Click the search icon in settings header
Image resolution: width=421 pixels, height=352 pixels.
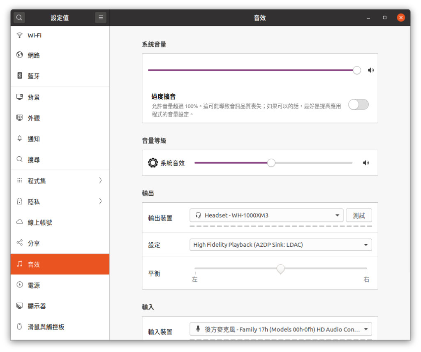point(19,18)
